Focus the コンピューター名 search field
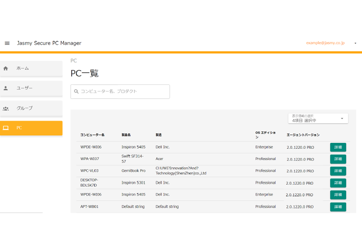Viewport: 362px width, 249px height. pyautogui.click(x=120, y=92)
